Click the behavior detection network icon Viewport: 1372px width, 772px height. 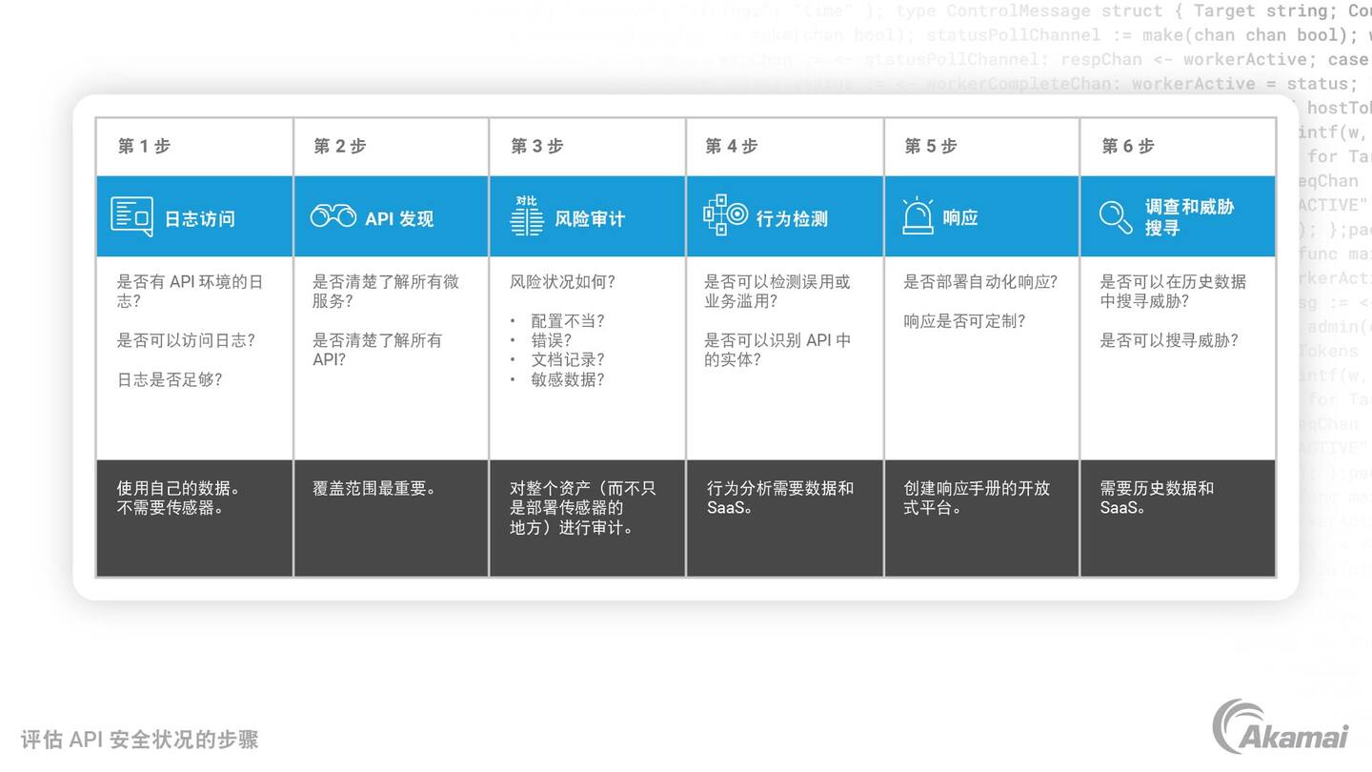(x=726, y=215)
